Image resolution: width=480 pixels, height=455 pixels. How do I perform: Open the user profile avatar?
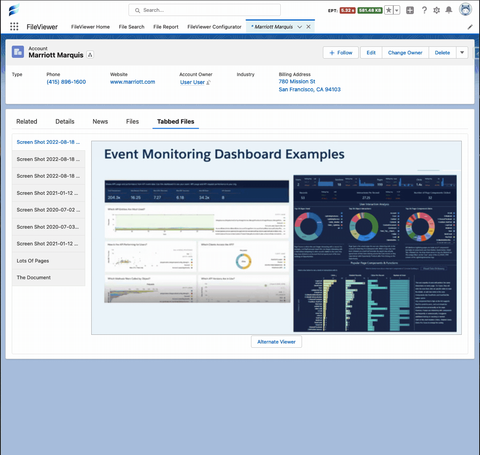pos(465,10)
